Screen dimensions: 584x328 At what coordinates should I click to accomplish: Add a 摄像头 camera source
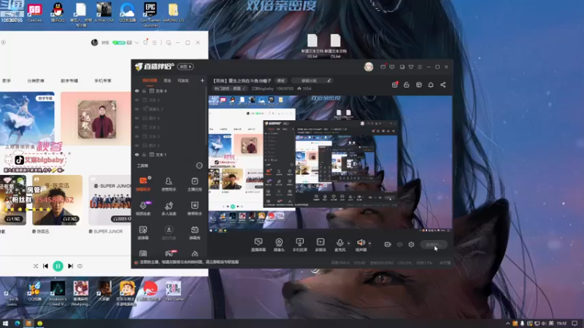[279, 245]
